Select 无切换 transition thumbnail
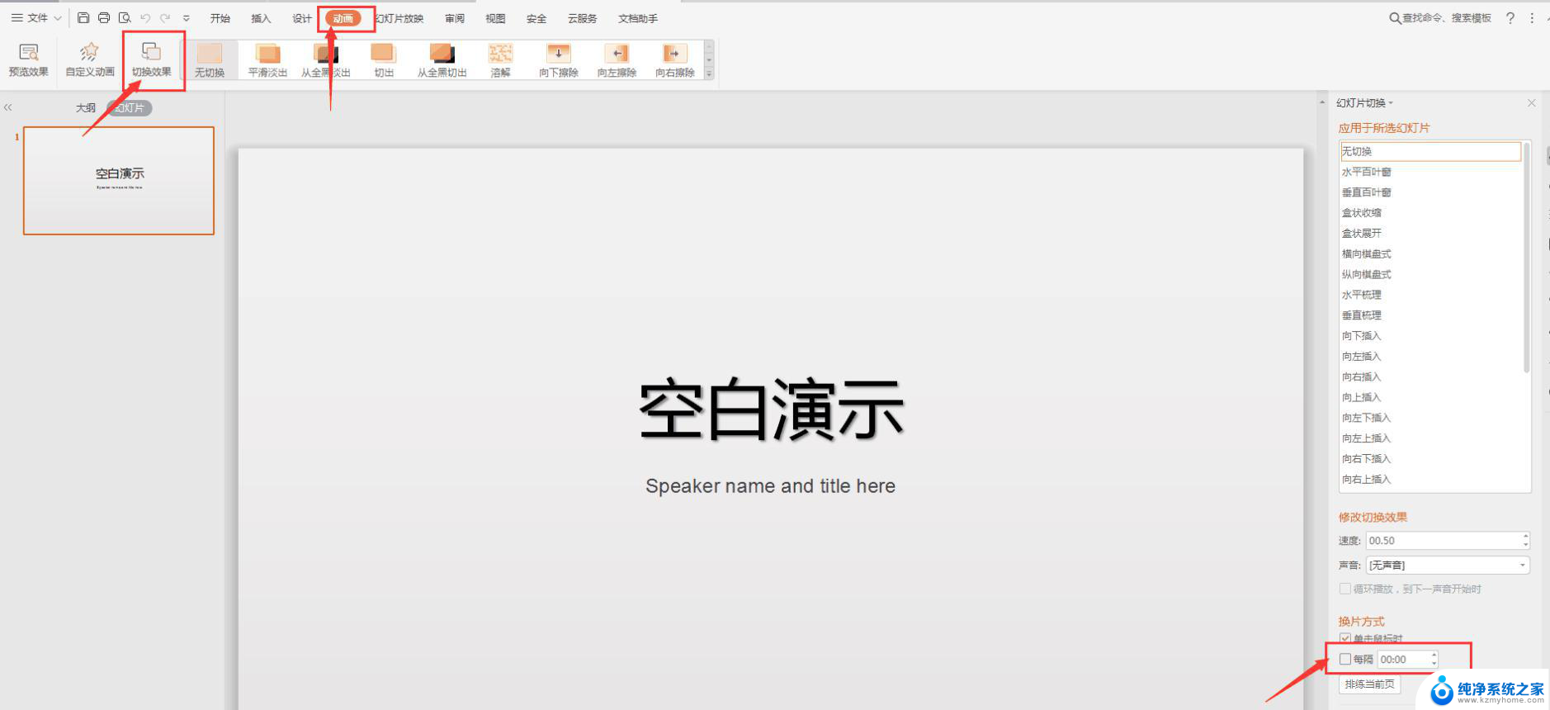1550x710 pixels. tap(210, 61)
